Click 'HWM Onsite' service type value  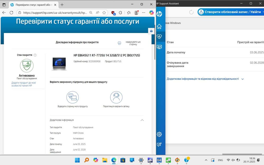(x=78, y=133)
